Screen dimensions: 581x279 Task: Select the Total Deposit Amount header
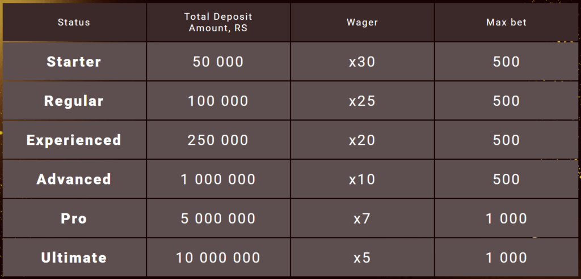(218, 22)
